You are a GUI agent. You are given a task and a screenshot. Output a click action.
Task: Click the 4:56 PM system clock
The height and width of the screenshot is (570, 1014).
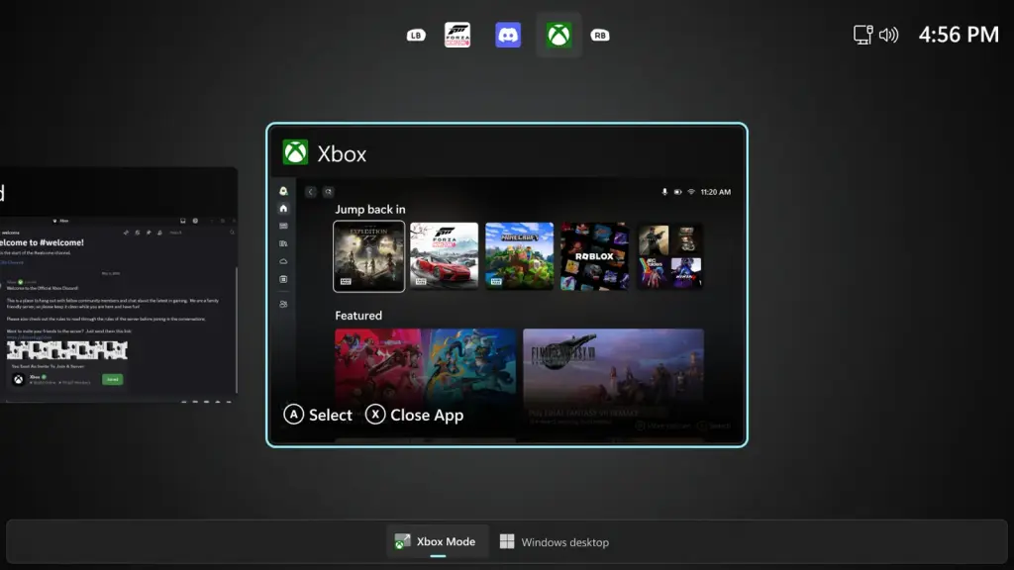[x=959, y=35]
